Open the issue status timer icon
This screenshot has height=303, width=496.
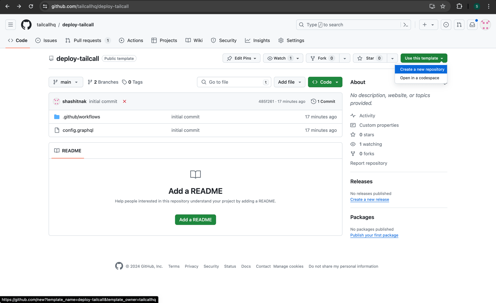point(446,25)
